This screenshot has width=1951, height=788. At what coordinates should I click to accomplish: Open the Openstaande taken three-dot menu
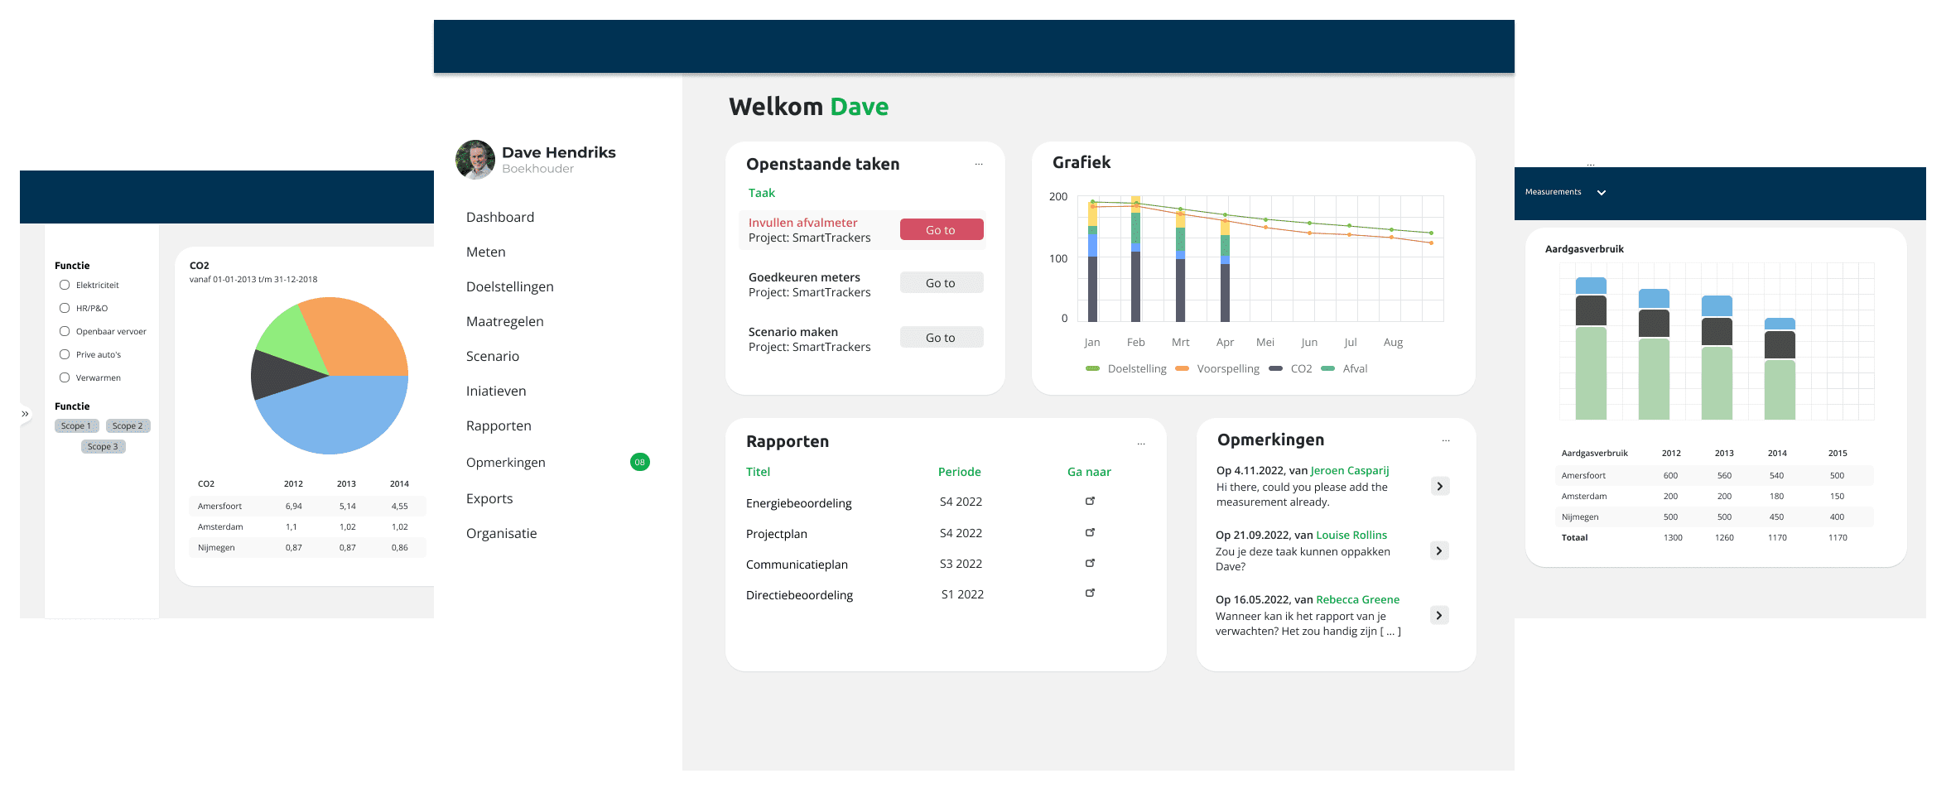click(x=979, y=164)
